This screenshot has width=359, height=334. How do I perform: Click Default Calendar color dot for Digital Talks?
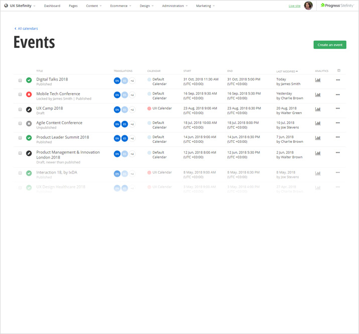pyautogui.click(x=149, y=79)
